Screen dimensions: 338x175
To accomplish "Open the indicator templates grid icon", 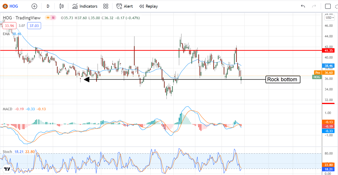I will [x=106, y=6].
